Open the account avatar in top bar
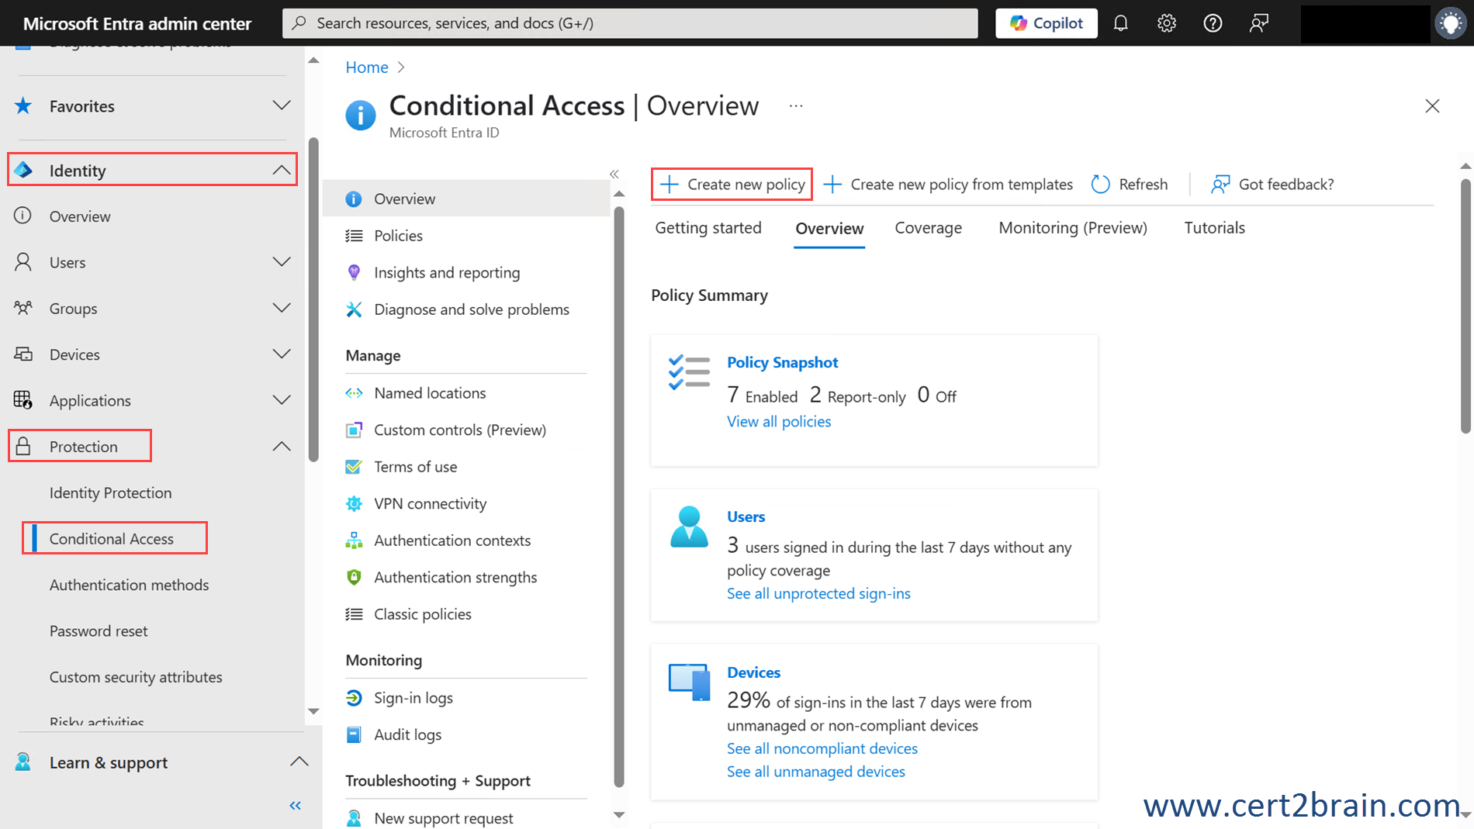The image size is (1474, 829). (x=1450, y=23)
